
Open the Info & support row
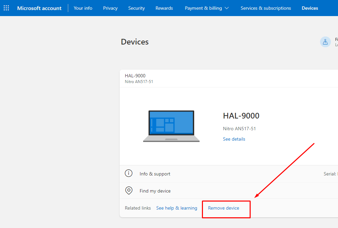coord(229,174)
